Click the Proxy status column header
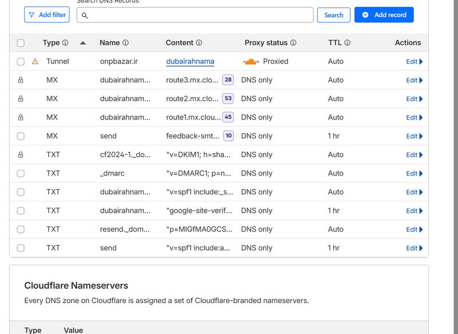Viewport: 458px width, 334px height. click(x=266, y=42)
